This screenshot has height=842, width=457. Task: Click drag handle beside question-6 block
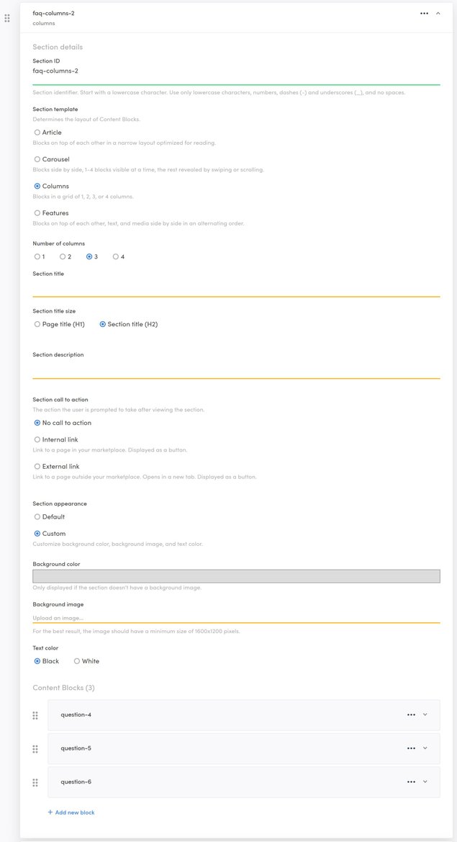35,782
